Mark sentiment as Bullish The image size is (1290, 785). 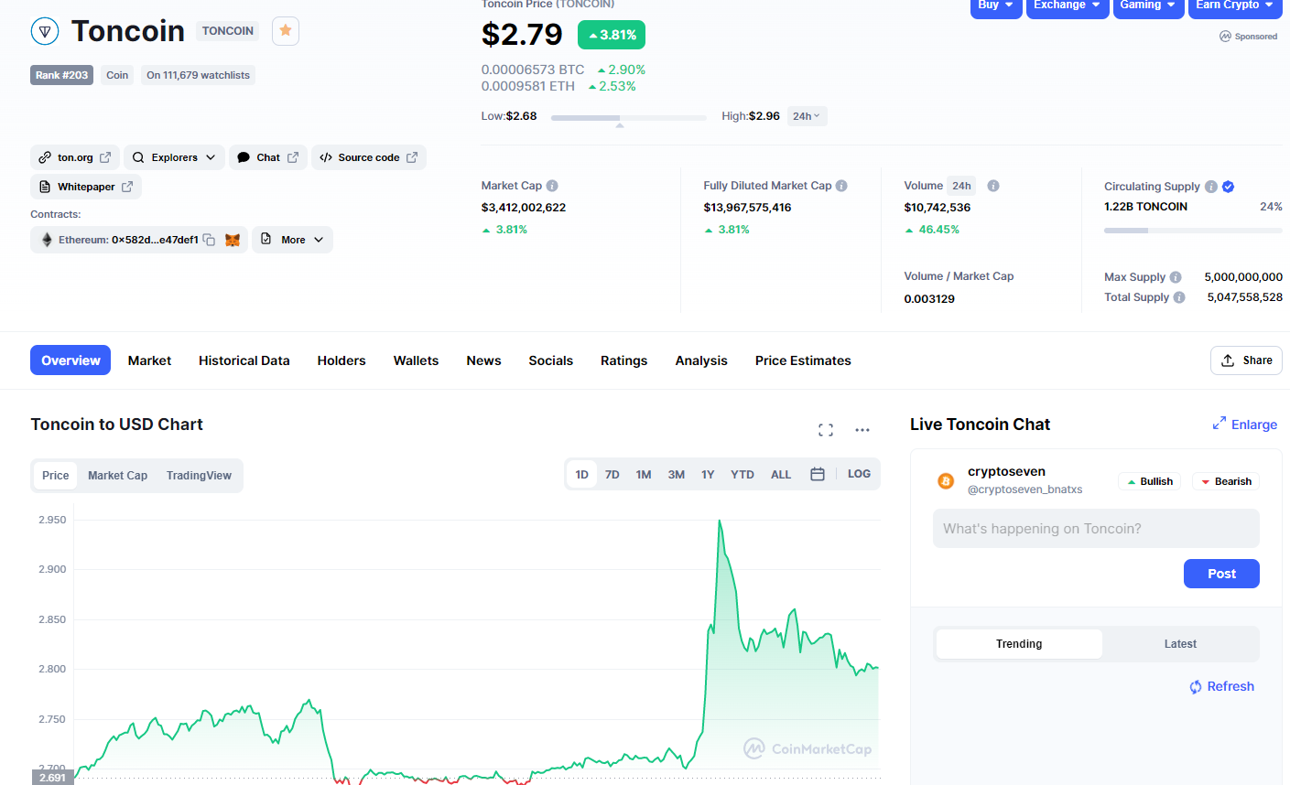(x=1150, y=481)
